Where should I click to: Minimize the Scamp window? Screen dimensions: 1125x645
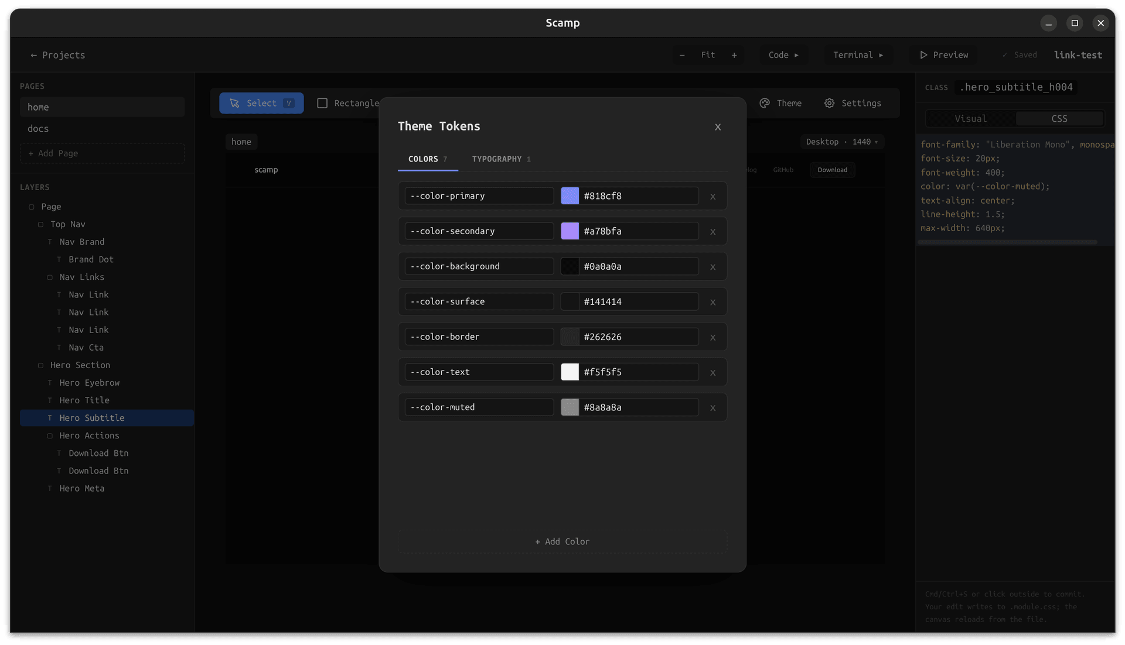(x=1048, y=23)
